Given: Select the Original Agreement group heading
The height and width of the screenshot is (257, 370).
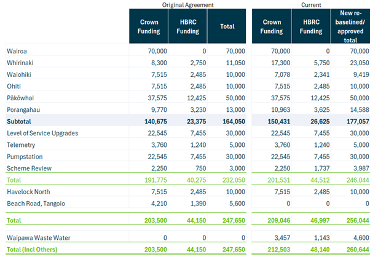Looking at the screenshot, I should pos(187,4).
